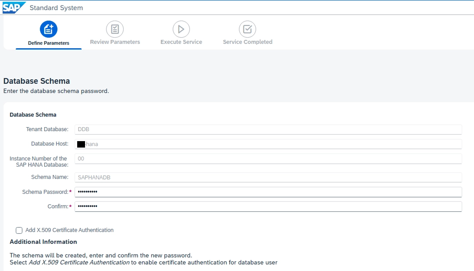Click the Additional Information heading
The width and height of the screenshot is (474, 271).
(x=43, y=242)
